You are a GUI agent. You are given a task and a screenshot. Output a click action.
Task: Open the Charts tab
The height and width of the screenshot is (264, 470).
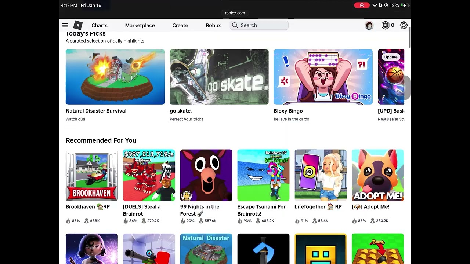pyautogui.click(x=100, y=25)
